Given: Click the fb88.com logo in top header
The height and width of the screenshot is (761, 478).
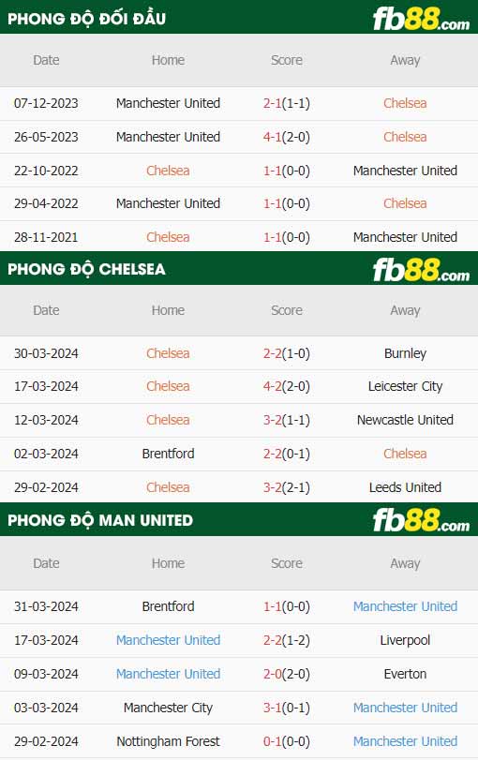Looking at the screenshot, I should pyautogui.click(x=421, y=19).
